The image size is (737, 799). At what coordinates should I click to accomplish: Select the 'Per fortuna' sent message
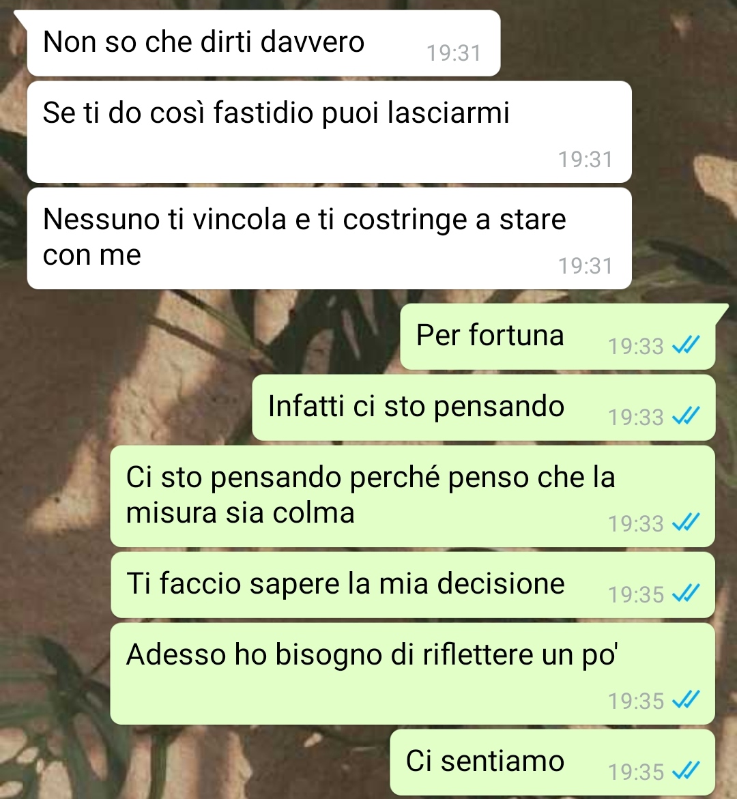[x=558, y=337]
